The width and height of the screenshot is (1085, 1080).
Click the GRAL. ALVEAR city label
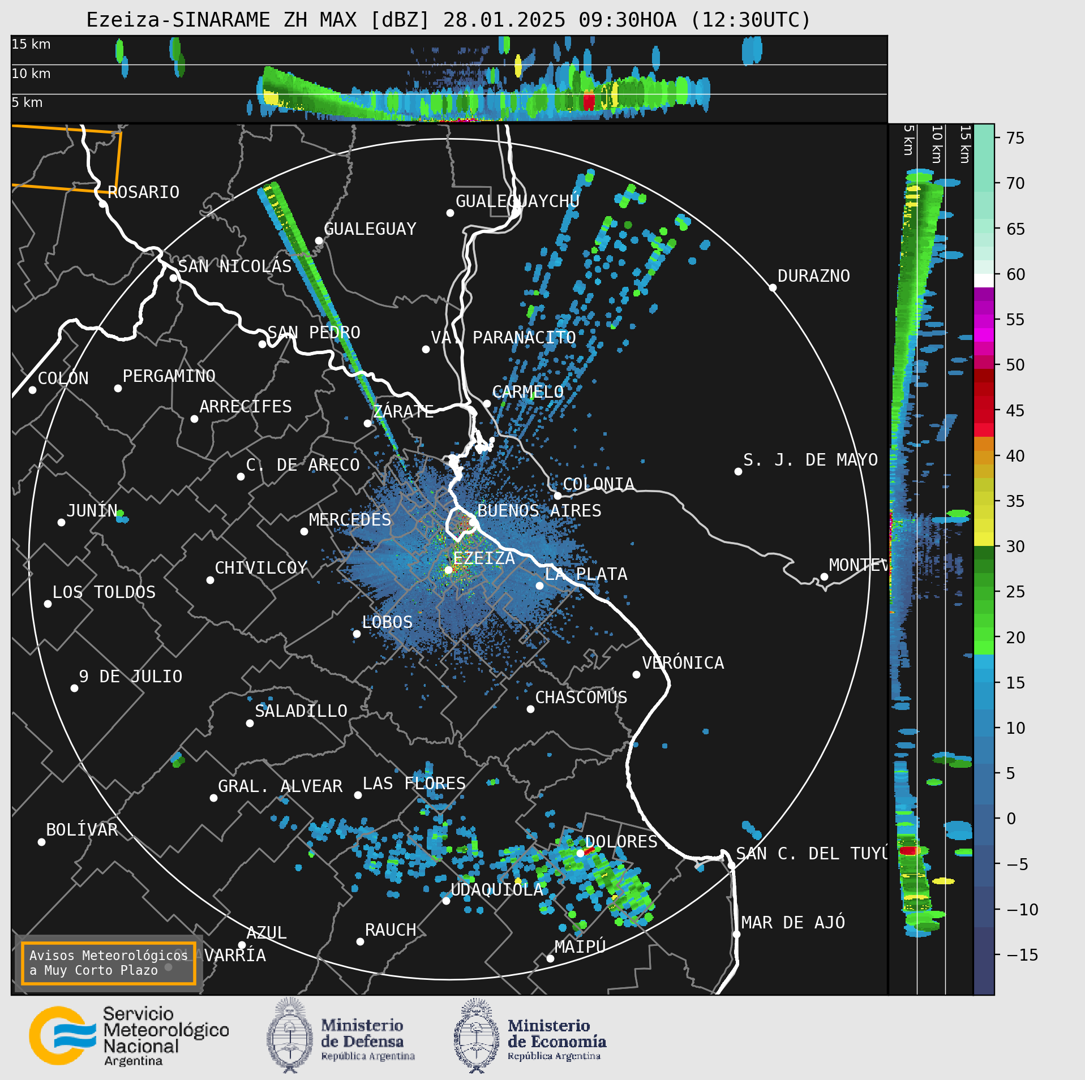pyautogui.click(x=280, y=786)
